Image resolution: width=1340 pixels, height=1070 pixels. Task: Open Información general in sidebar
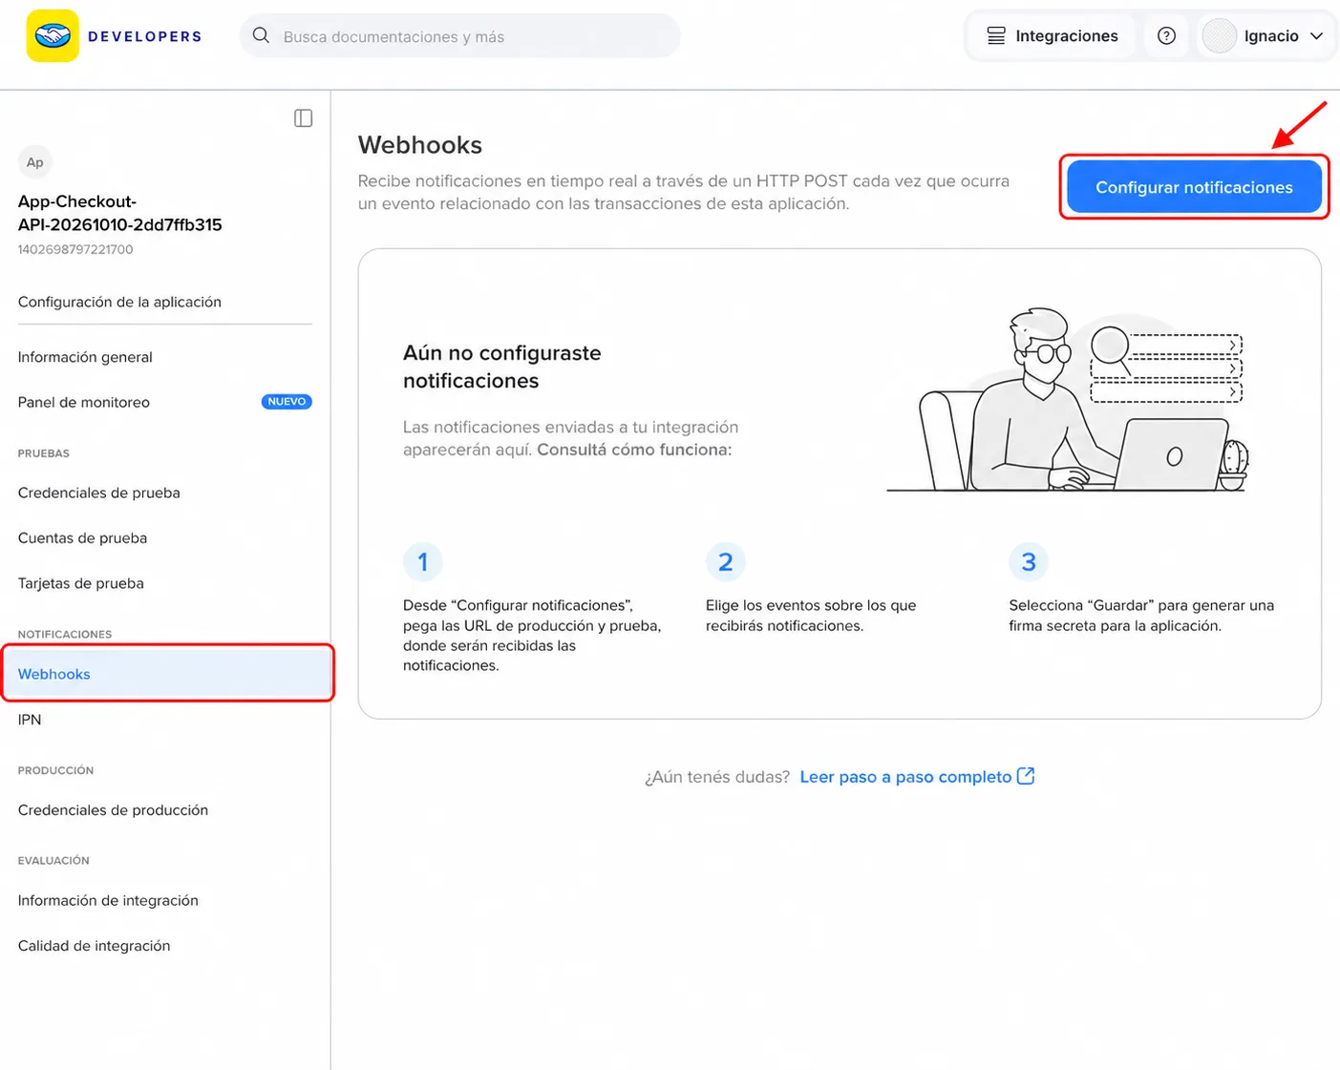(x=85, y=357)
